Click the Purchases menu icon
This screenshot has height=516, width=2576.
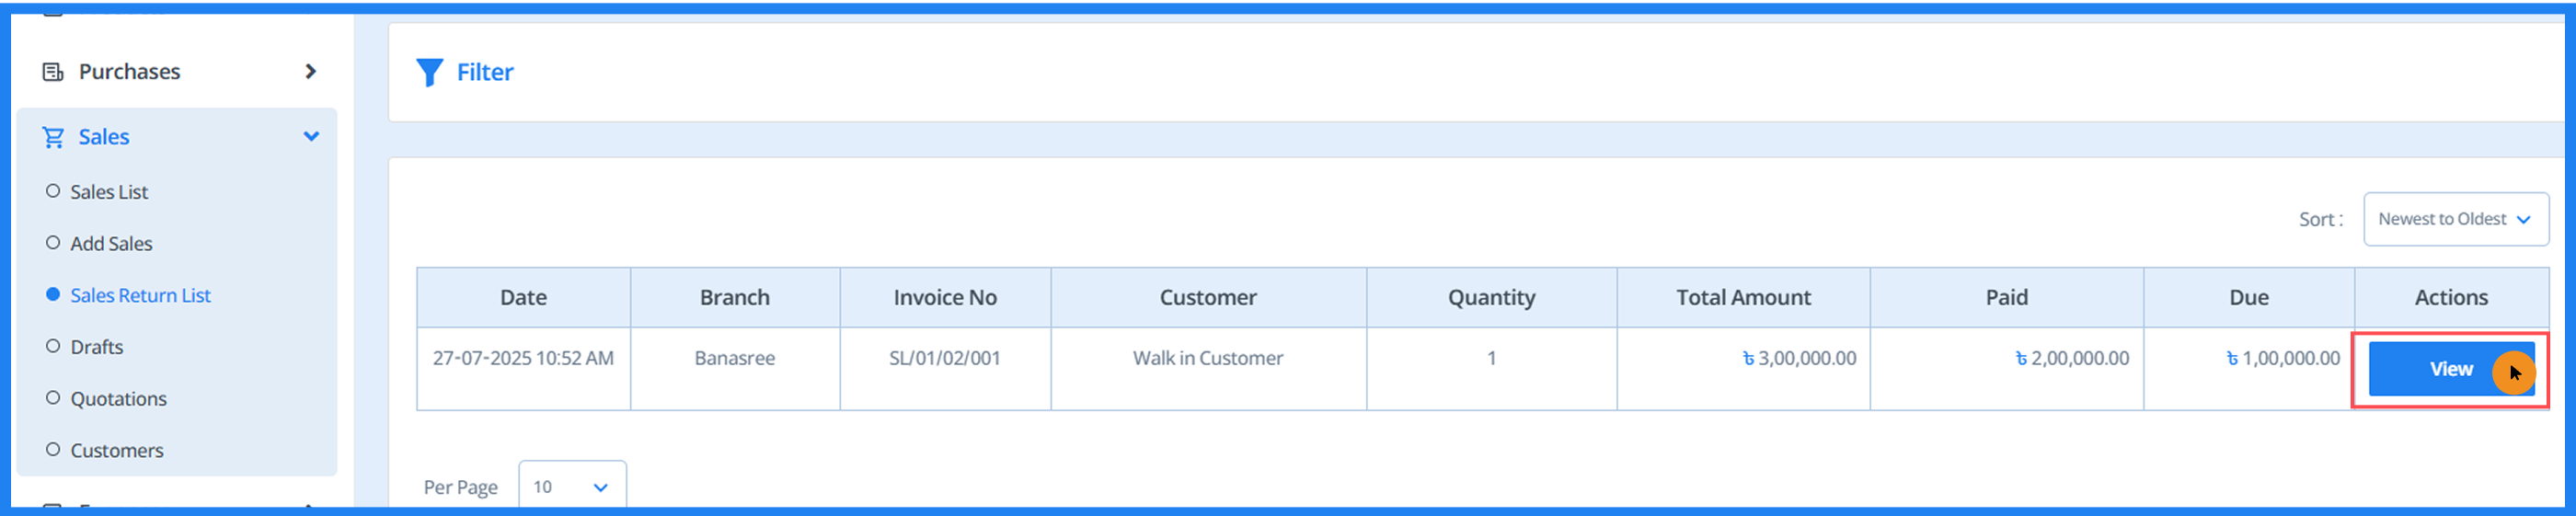[53, 72]
